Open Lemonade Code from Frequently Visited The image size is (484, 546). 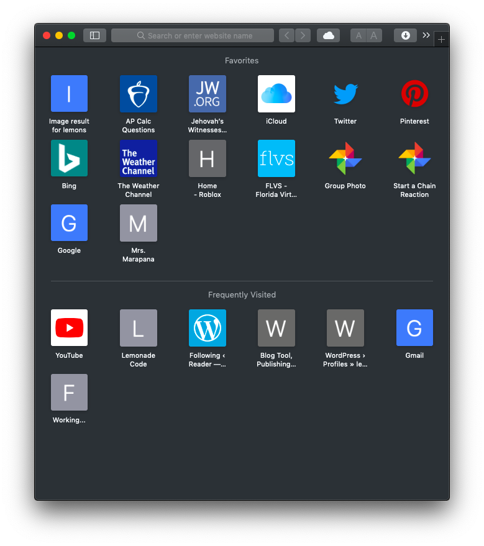click(x=138, y=328)
